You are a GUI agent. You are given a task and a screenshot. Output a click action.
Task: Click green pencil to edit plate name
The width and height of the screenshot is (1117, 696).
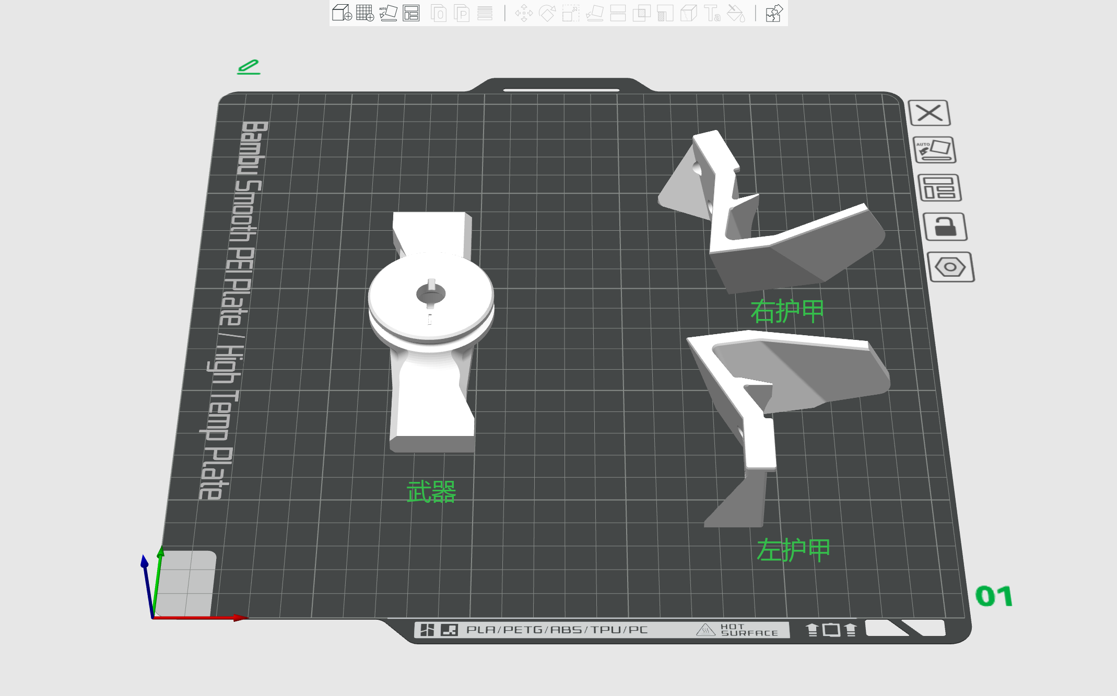tap(249, 67)
